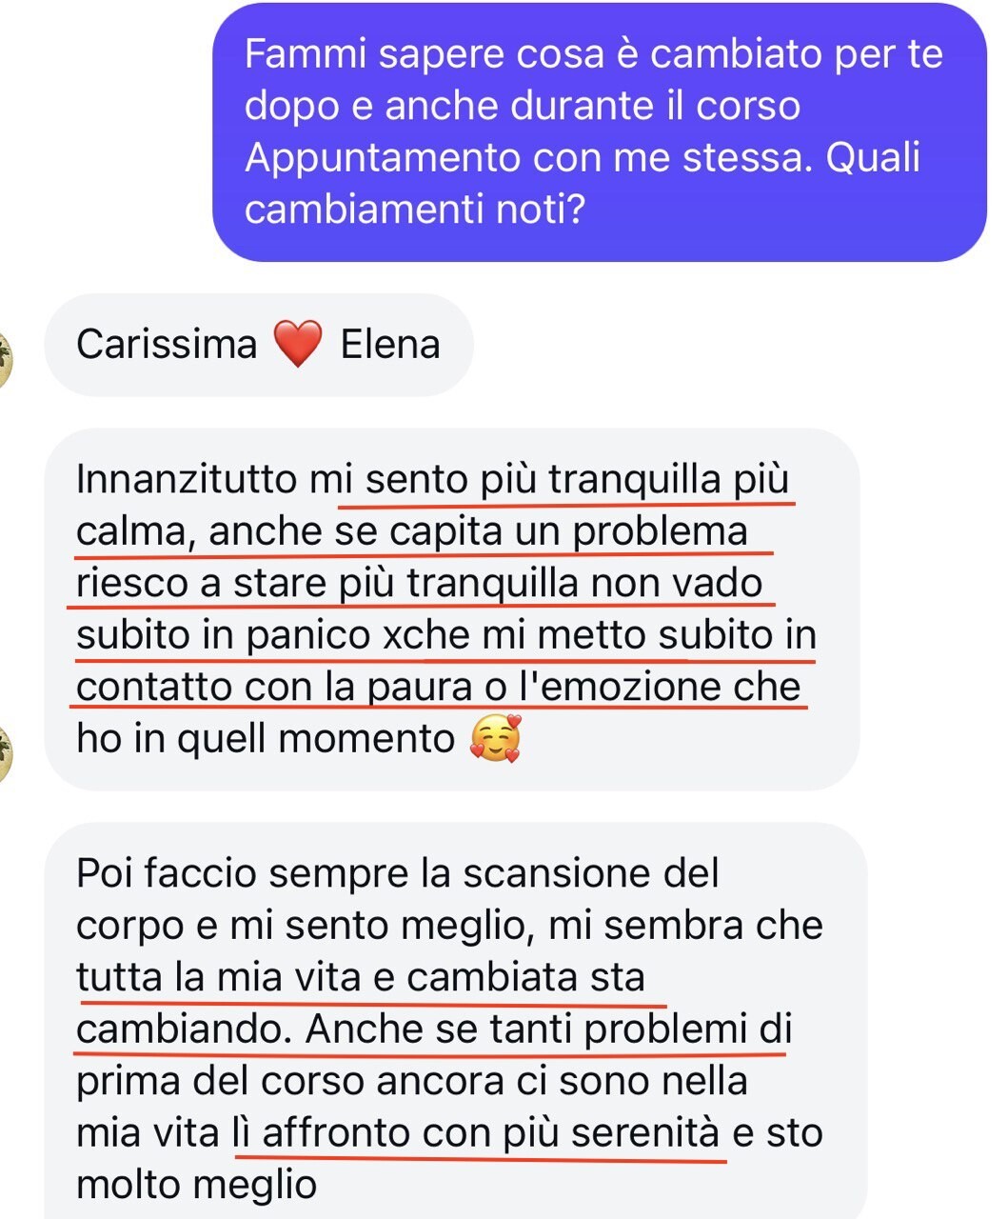The image size is (1008, 1219).
Task: Select the purple sent message about 'Appuntamento con me stessa'
Action: click(x=599, y=131)
